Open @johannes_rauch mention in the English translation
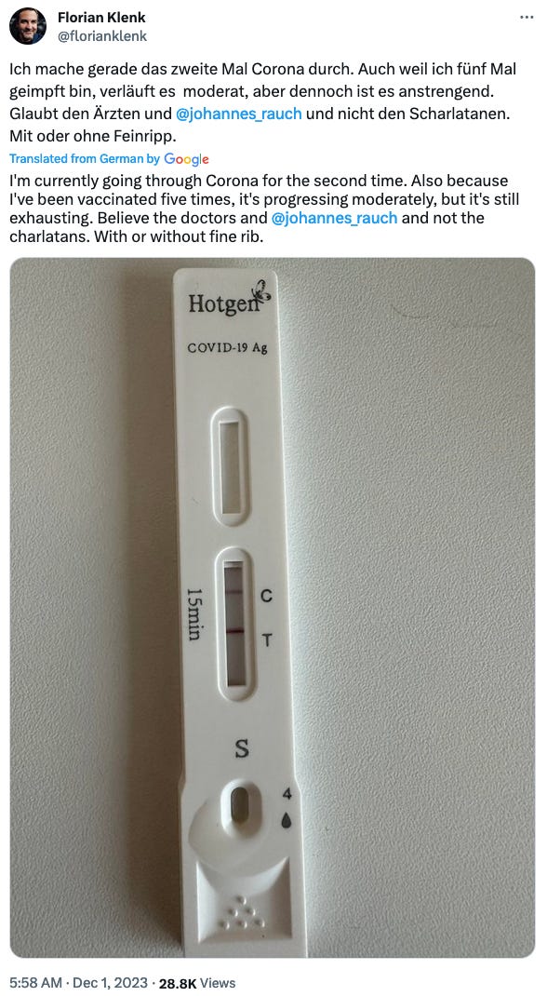This screenshot has height=996, width=547. click(334, 218)
